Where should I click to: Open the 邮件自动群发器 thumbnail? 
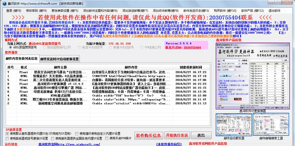coord(234,124)
